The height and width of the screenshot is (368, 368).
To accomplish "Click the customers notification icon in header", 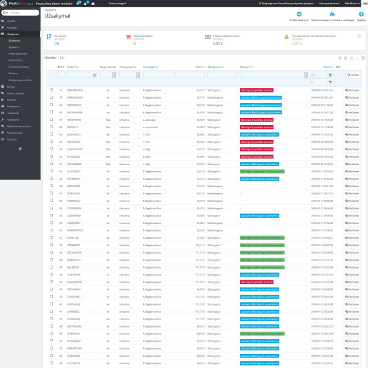I will point(86,3).
